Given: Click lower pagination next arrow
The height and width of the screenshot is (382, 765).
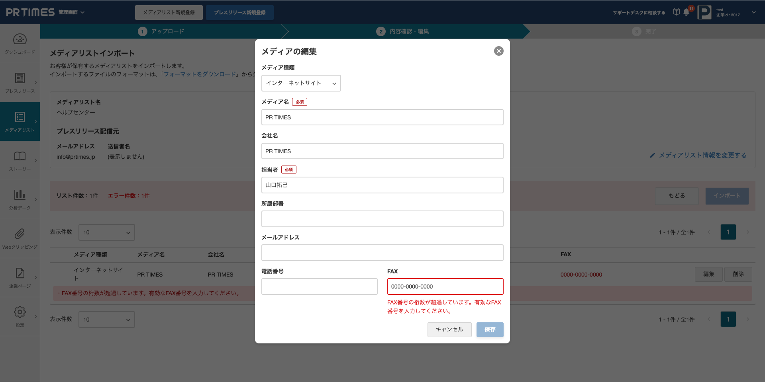Looking at the screenshot, I should [x=747, y=319].
